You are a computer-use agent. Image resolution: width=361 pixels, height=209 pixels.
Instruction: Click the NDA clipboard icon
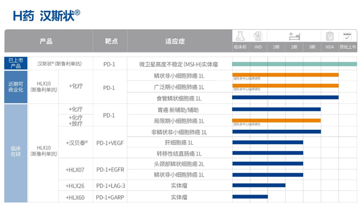(330, 36)
